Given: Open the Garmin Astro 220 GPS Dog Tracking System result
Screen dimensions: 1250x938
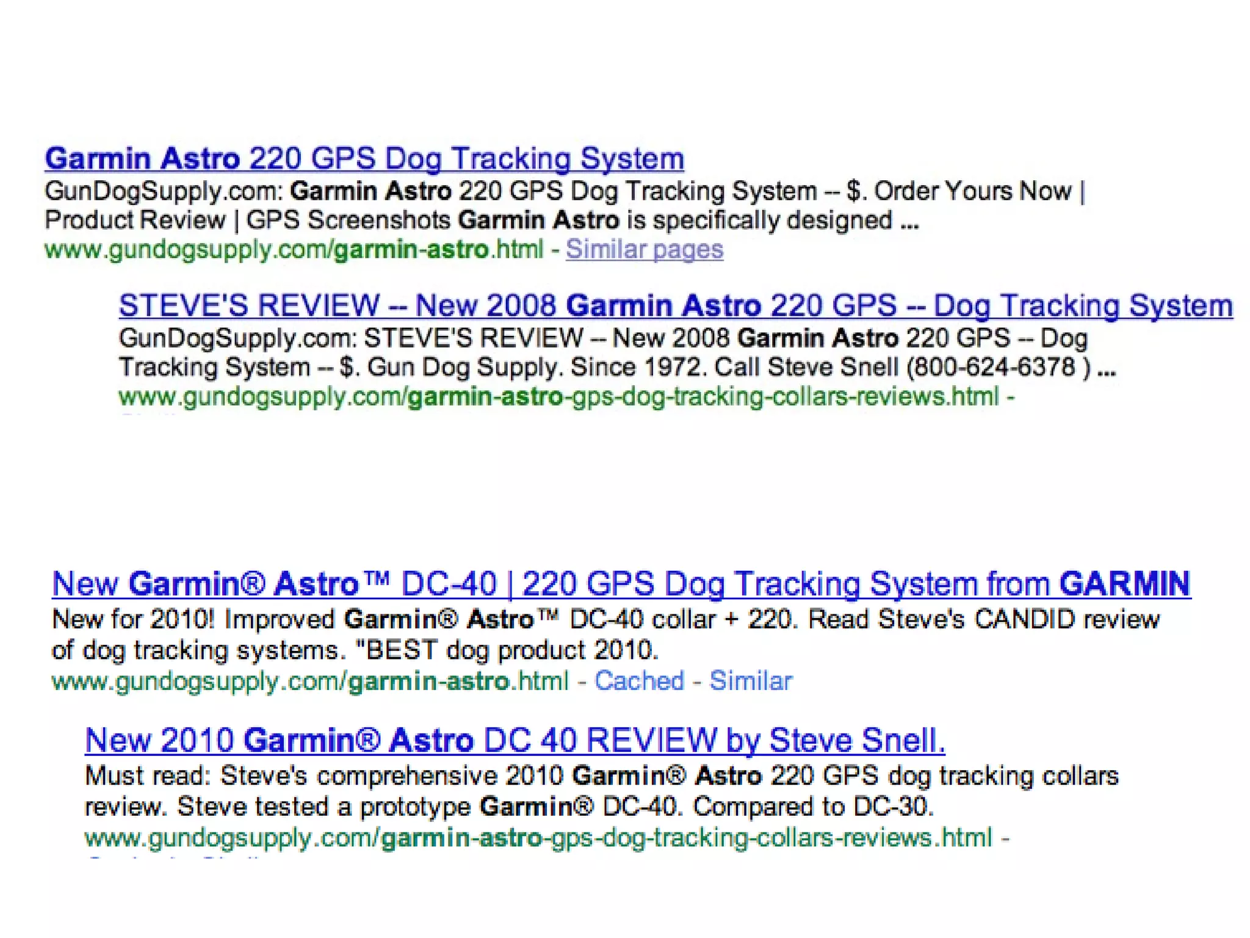Looking at the screenshot, I should 364,159.
